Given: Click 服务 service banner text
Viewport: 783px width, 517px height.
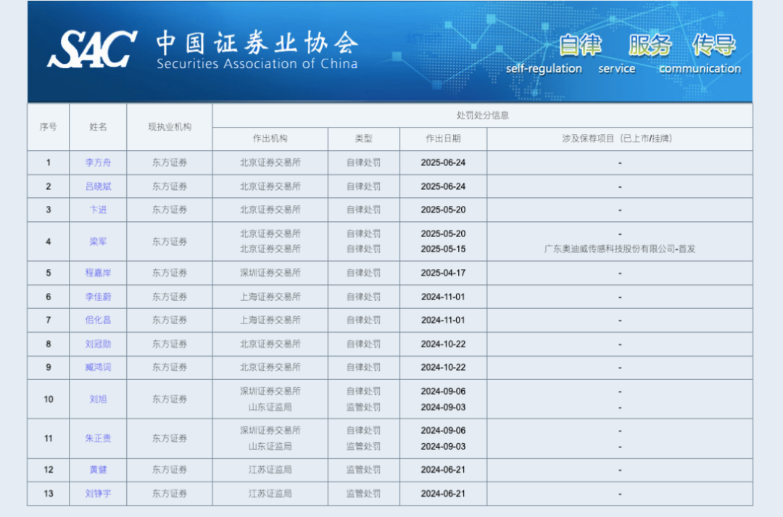Looking at the screenshot, I should click(x=649, y=45).
